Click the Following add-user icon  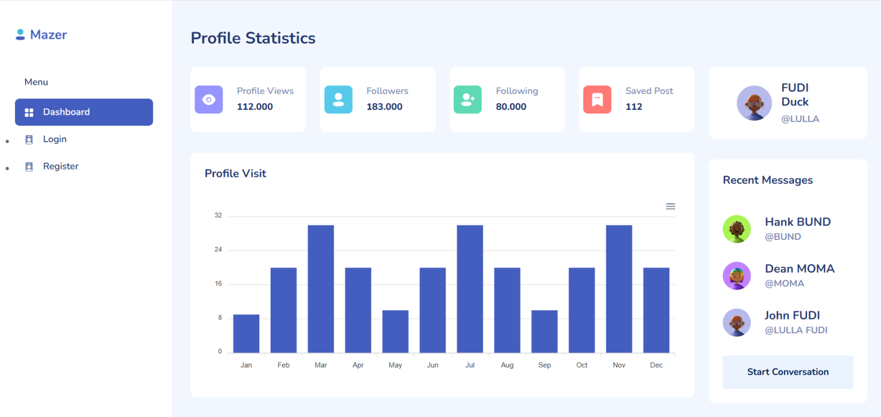tap(467, 99)
